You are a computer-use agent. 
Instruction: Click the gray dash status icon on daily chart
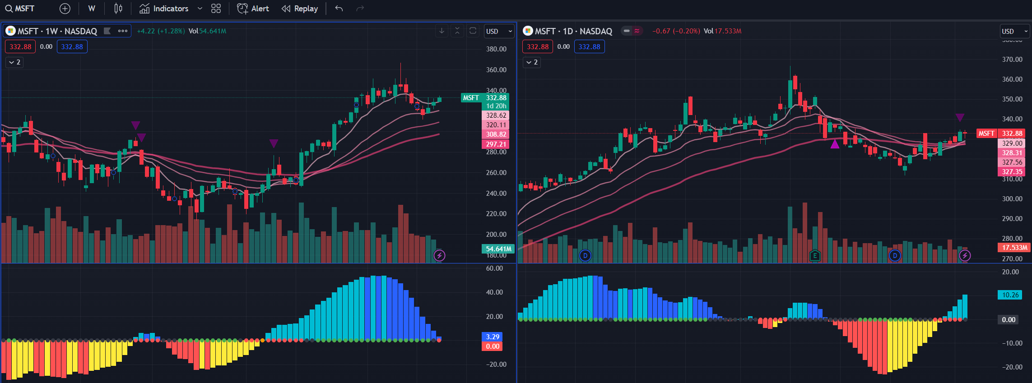[x=627, y=31]
